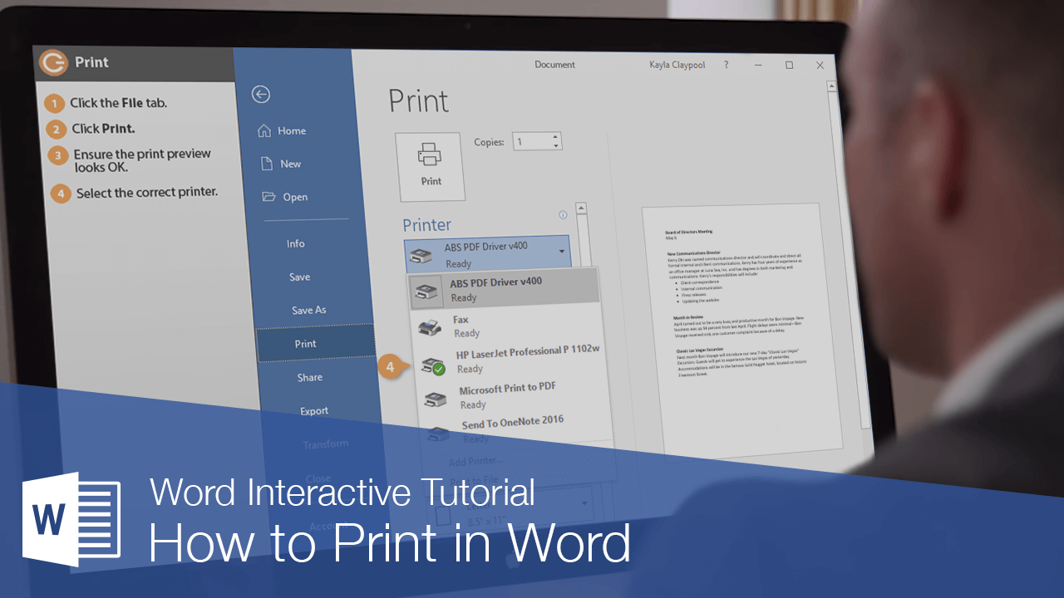Switch to the Print tab in the sidebar
The height and width of the screenshot is (598, 1064).
(x=305, y=343)
